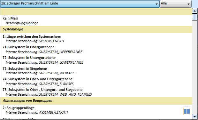Image resolution: width=198 pixels, height=120 pixels.
Task: Click 'Interne Bezeichnung: SYSTEMLENGTH' text
Action: [x=35, y=41]
